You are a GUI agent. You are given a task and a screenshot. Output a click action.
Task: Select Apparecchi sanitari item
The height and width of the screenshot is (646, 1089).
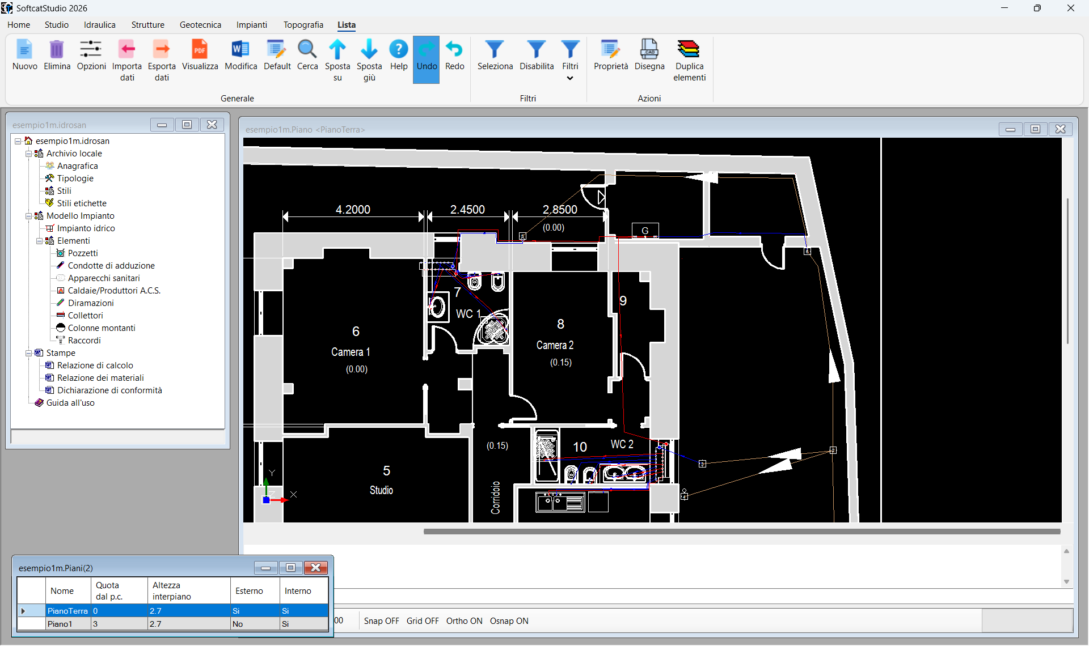[104, 278]
